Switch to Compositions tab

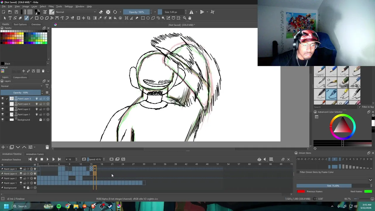(x=20, y=77)
